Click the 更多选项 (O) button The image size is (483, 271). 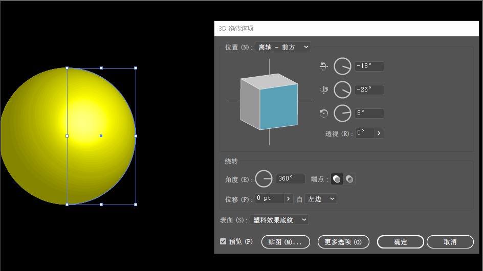click(x=343, y=242)
